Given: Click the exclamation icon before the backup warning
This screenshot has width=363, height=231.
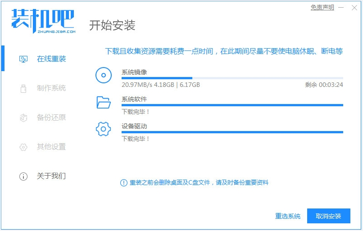Looking at the screenshot, I should tap(123, 182).
